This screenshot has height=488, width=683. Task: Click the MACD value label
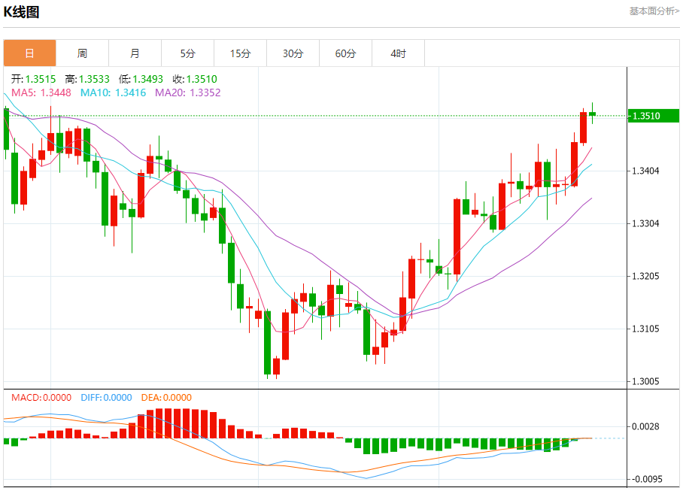click(41, 398)
